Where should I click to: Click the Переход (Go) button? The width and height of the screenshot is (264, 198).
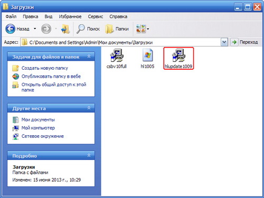click(x=244, y=42)
